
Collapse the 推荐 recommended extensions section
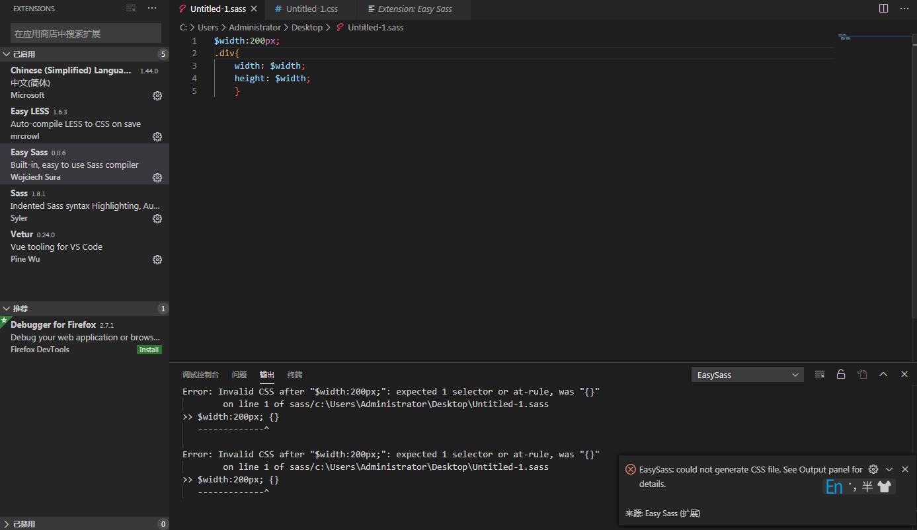click(85, 309)
